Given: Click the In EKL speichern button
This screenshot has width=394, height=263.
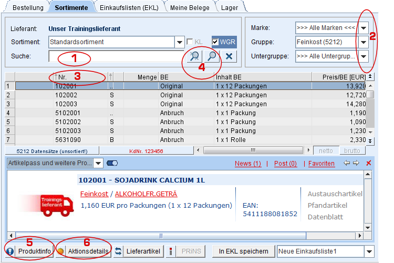Looking at the screenshot, I should pyautogui.click(x=244, y=251).
